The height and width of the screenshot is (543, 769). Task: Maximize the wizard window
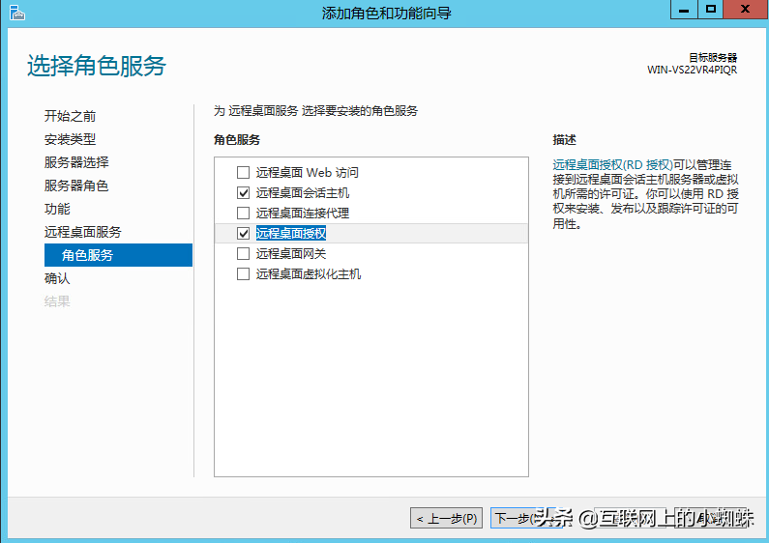710,10
